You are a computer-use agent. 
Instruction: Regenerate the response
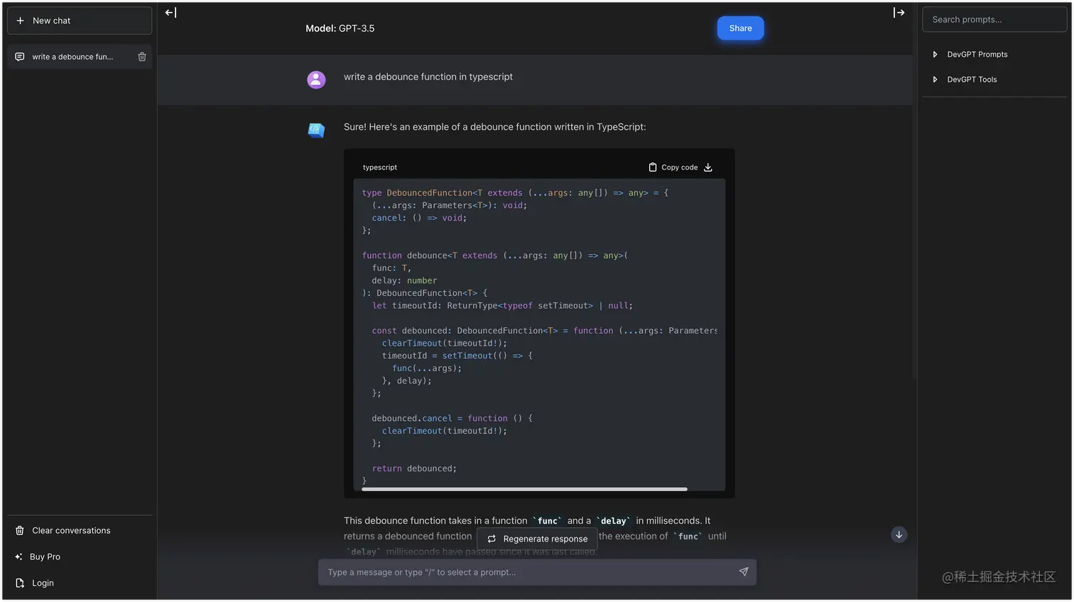(x=538, y=539)
